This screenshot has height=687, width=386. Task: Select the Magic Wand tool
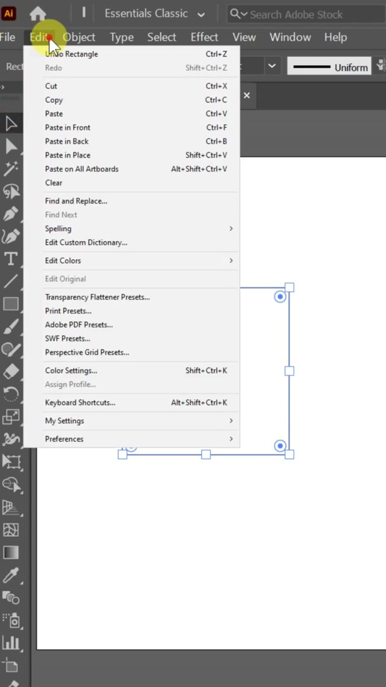pos(11,169)
